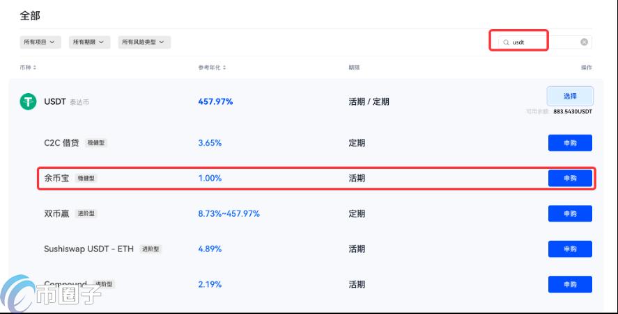This screenshot has height=314, width=618.
Task: Subscribe to 余币宝 via 申购 button
Action: 570,179
